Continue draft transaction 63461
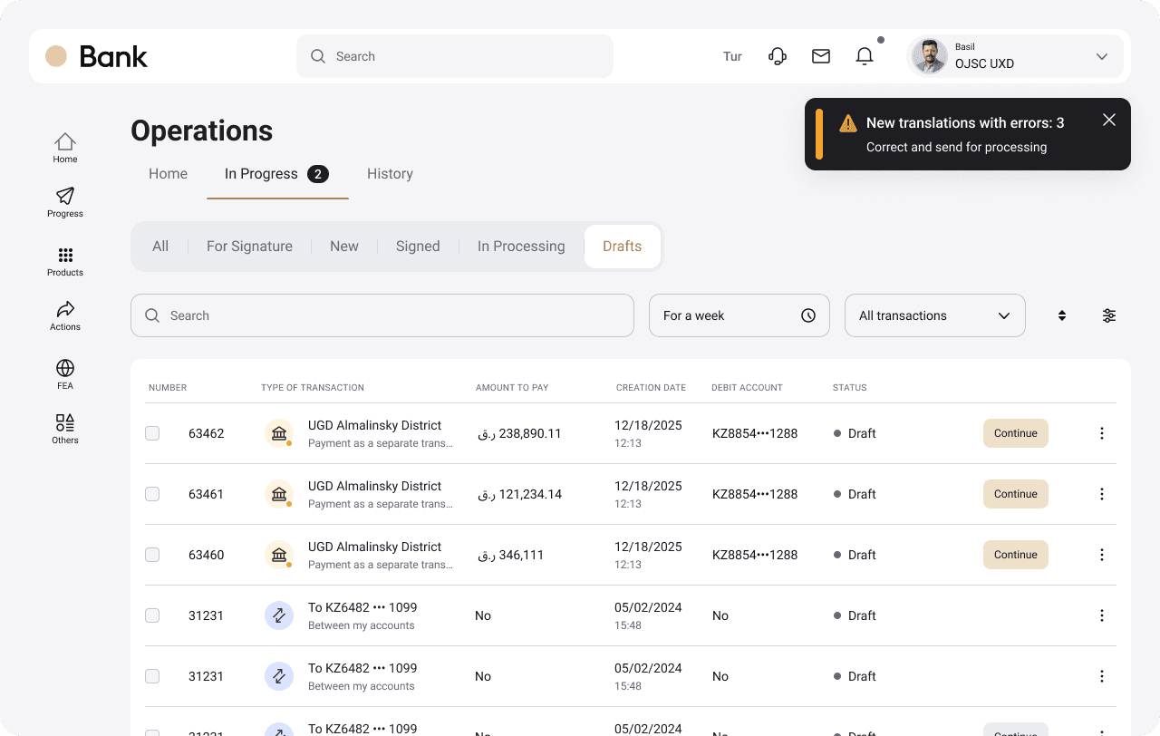This screenshot has height=736, width=1160. pos(1016,494)
